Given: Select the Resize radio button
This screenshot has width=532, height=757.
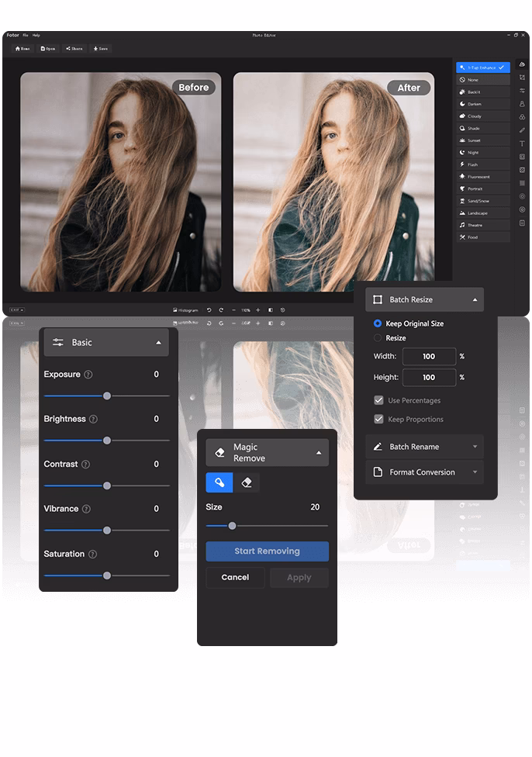Looking at the screenshot, I should click(378, 338).
